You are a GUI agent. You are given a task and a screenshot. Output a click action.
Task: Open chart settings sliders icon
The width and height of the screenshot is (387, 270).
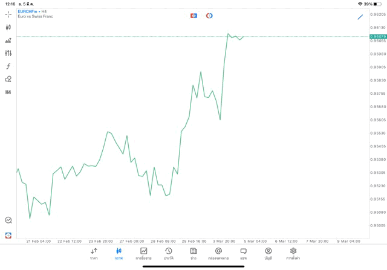point(8,53)
